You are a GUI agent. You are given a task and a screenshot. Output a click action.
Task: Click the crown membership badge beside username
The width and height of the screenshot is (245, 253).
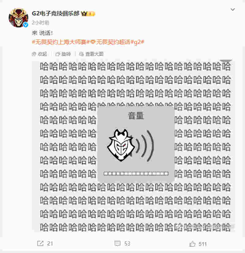[x=88, y=13]
